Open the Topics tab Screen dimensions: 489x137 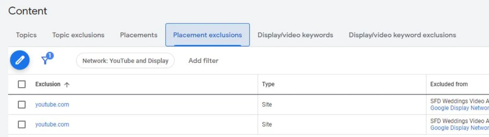(x=26, y=35)
